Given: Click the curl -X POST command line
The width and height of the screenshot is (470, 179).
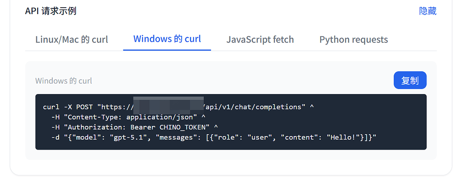Looking at the screenshot, I should [x=178, y=107].
